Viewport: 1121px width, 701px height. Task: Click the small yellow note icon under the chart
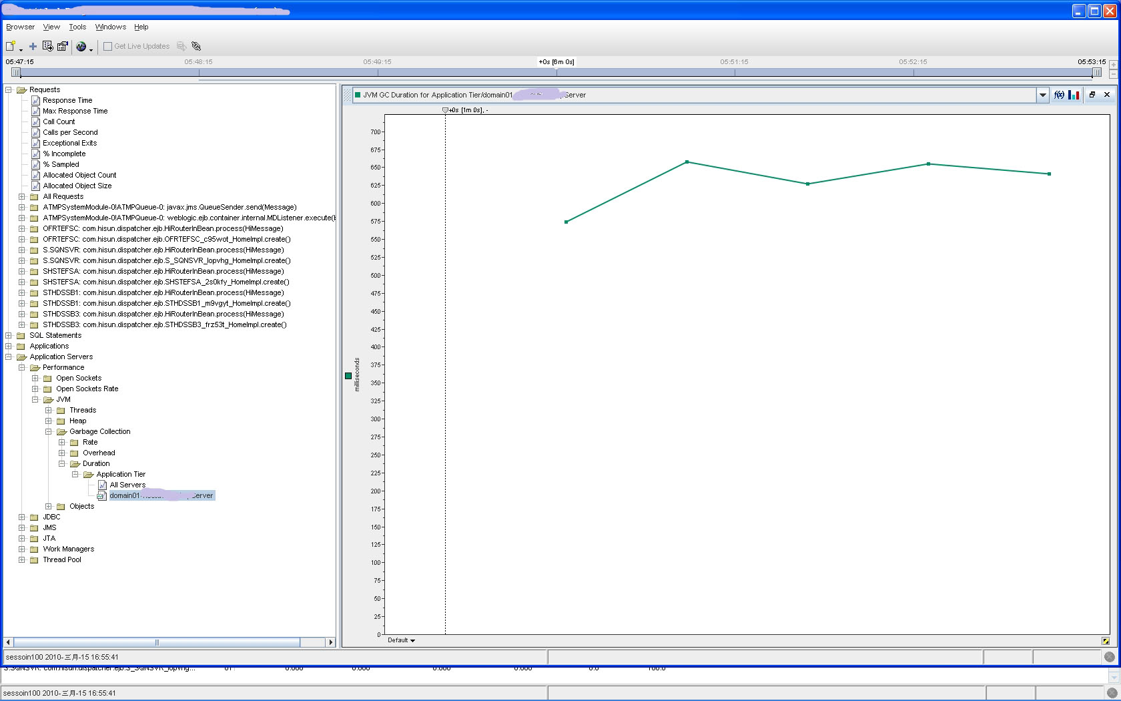tap(1106, 641)
